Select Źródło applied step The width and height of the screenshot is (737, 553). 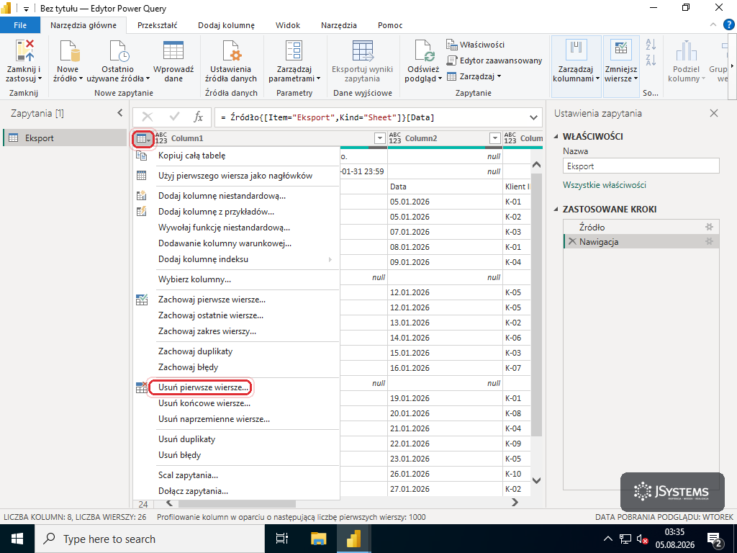pos(641,227)
